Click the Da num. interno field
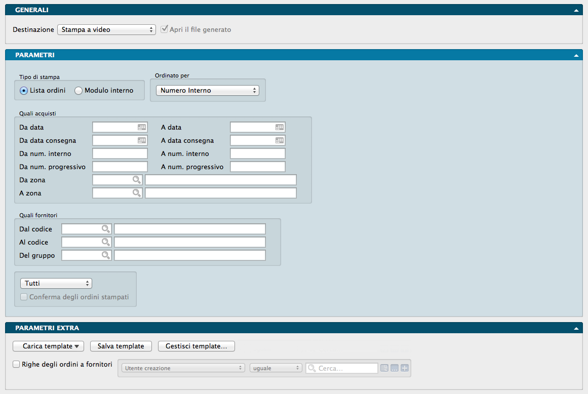The height and width of the screenshot is (394, 588). point(120,153)
